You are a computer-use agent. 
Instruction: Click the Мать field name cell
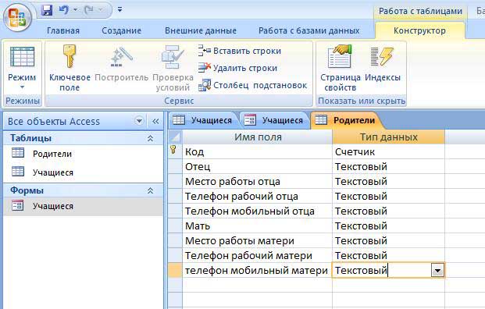[258, 226]
